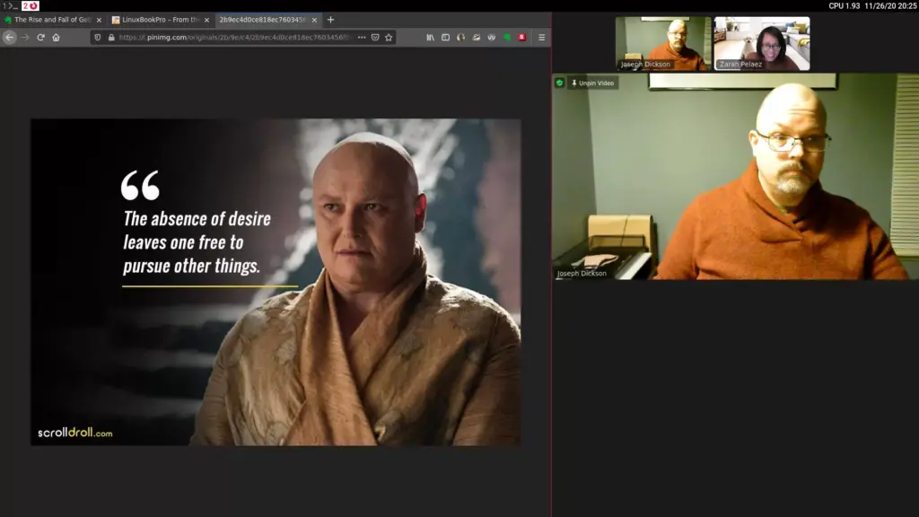Click the green extension icon in toolbar
919x517 pixels.
pos(506,37)
